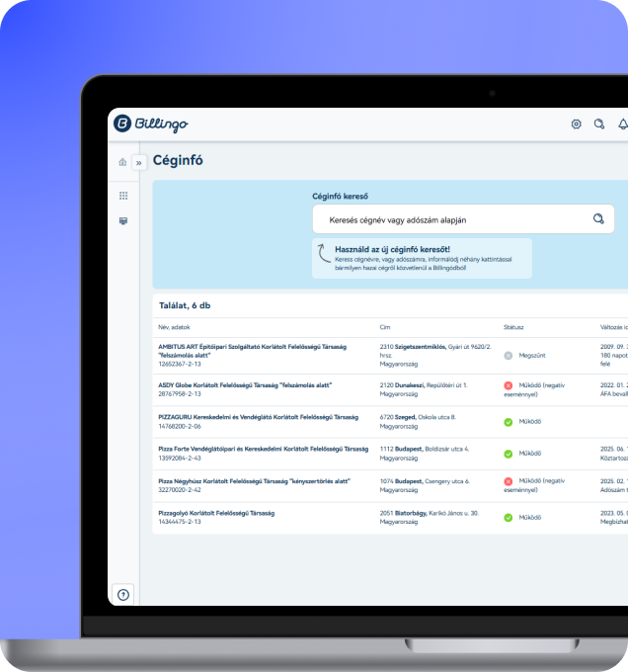Open the Pizza Négyhúsz company entry
The width and height of the screenshot is (628, 672).
[255, 481]
